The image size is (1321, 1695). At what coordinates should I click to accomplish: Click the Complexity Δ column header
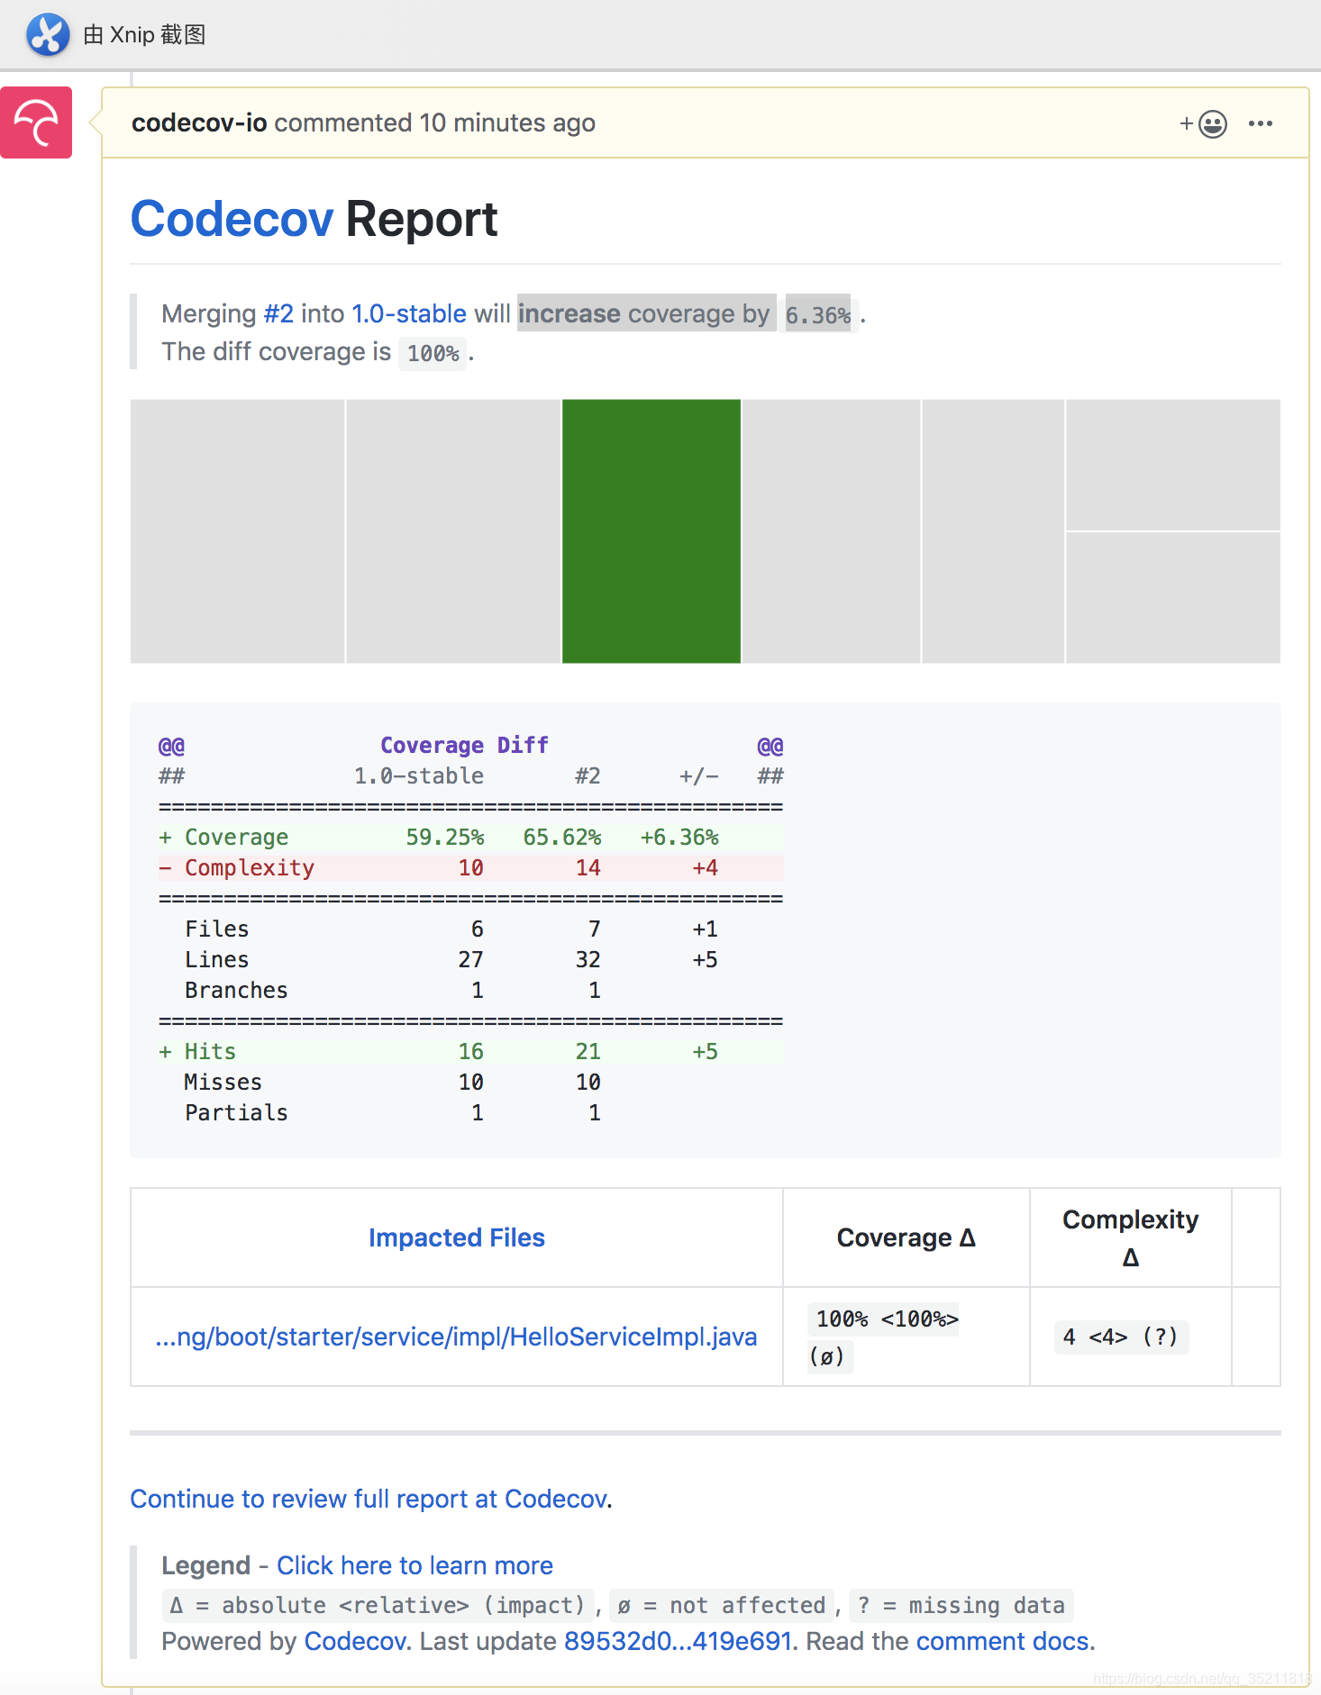coord(1131,1237)
